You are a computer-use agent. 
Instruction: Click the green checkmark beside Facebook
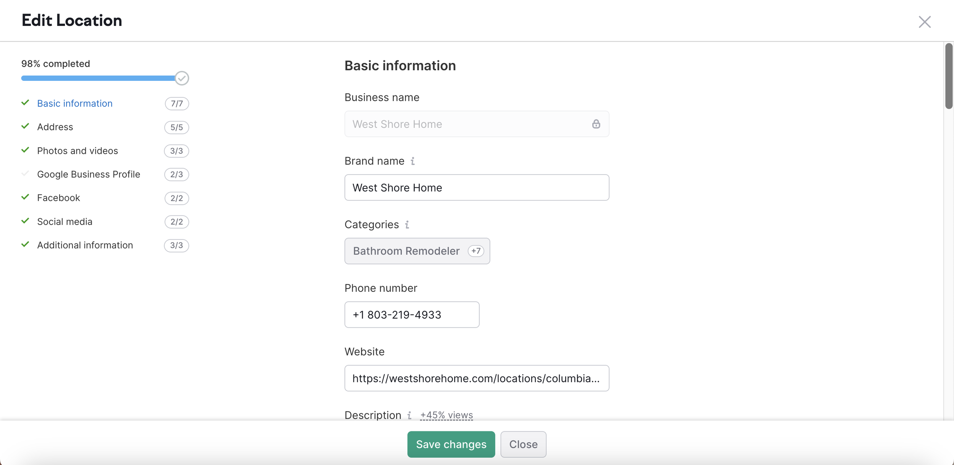pyautogui.click(x=25, y=197)
